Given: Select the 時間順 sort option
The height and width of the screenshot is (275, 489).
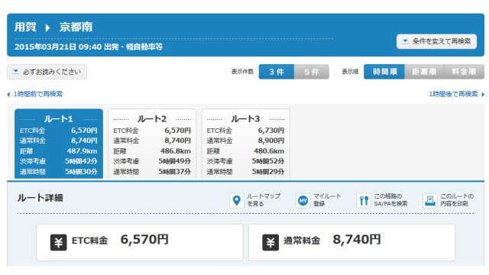Looking at the screenshot, I should (384, 72).
